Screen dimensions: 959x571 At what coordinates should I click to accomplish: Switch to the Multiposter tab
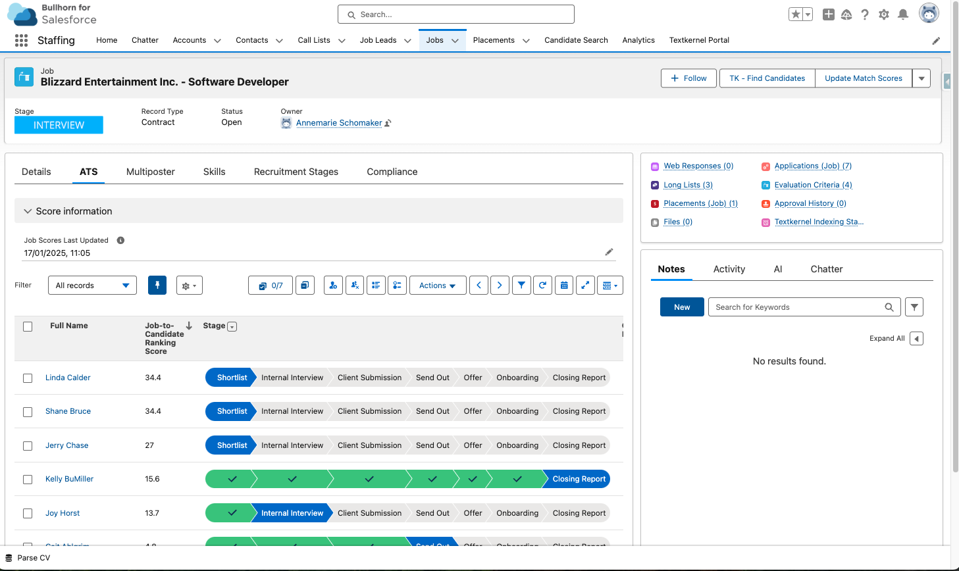click(151, 172)
